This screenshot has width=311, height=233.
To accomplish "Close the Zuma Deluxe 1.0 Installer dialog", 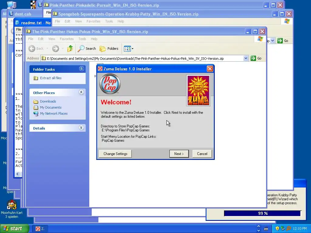I will pos(210,69).
